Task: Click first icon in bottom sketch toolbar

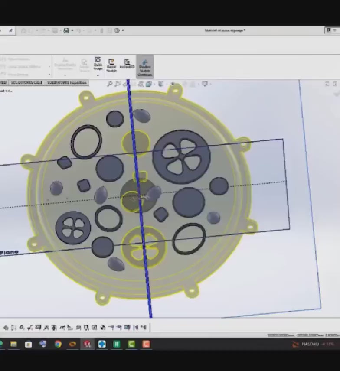Action: pyautogui.click(x=6, y=328)
